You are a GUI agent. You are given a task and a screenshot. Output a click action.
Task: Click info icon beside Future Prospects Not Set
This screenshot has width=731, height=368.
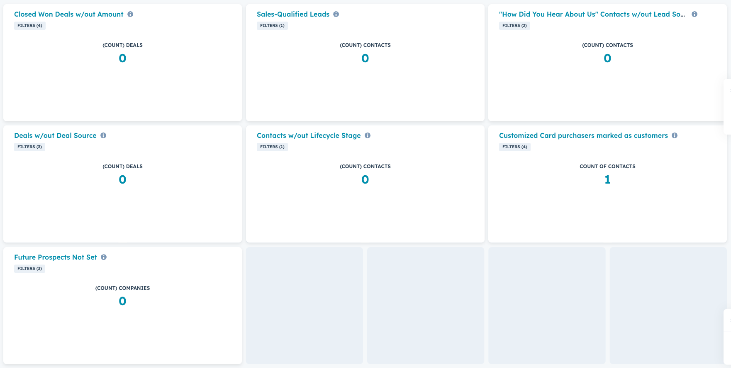[x=104, y=257]
